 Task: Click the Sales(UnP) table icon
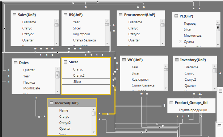pos(14,15)
